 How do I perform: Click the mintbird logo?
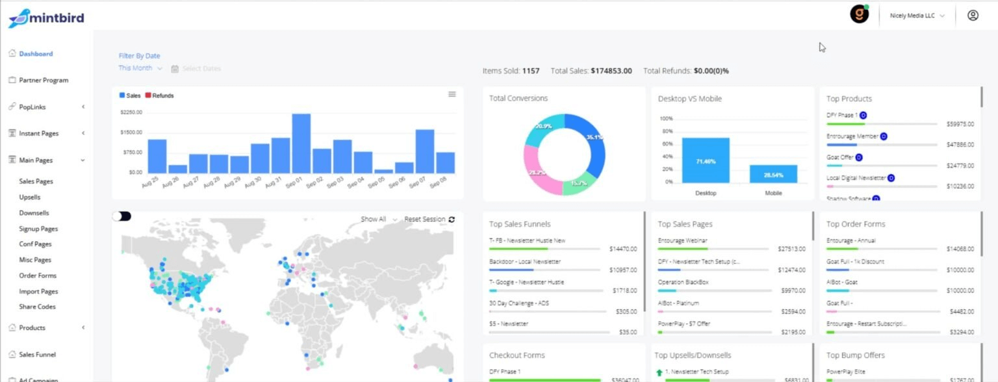click(x=46, y=18)
